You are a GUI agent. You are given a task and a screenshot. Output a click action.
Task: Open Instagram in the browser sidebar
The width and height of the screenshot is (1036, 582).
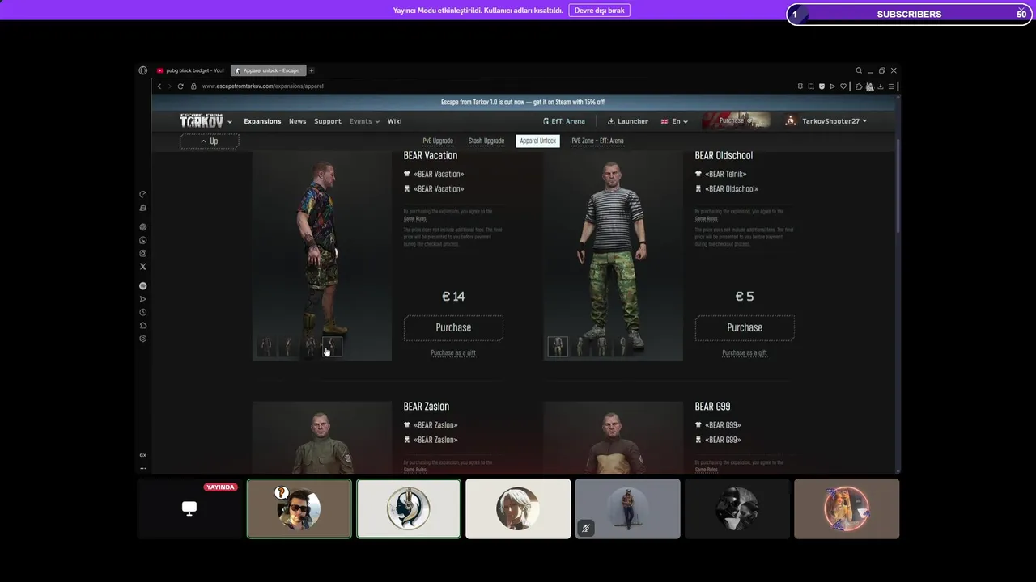coord(143,253)
